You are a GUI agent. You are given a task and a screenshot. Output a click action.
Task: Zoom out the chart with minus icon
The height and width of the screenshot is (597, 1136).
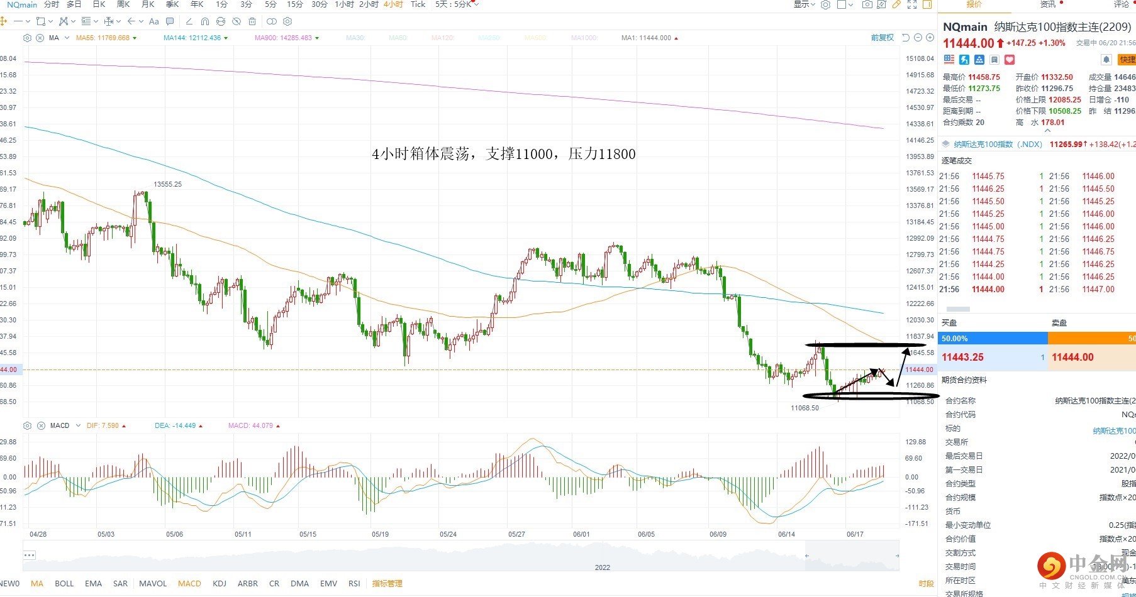[x=918, y=38]
